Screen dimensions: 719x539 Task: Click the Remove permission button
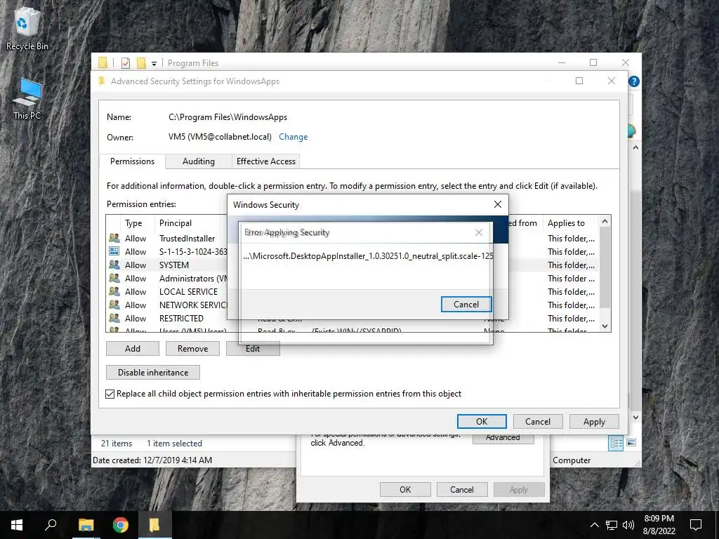click(x=192, y=348)
